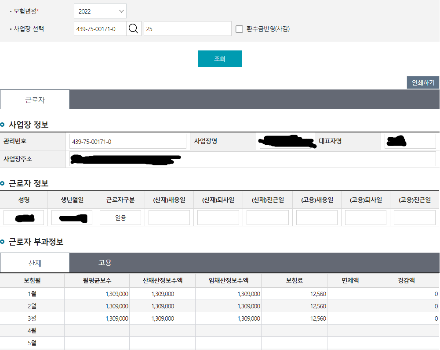Select the 1월 row in the table

(x=32, y=294)
